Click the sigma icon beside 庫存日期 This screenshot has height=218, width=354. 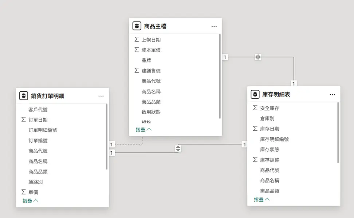pyautogui.click(x=255, y=128)
